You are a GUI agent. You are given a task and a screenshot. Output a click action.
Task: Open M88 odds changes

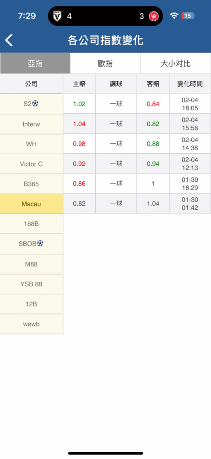pos(31,264)
